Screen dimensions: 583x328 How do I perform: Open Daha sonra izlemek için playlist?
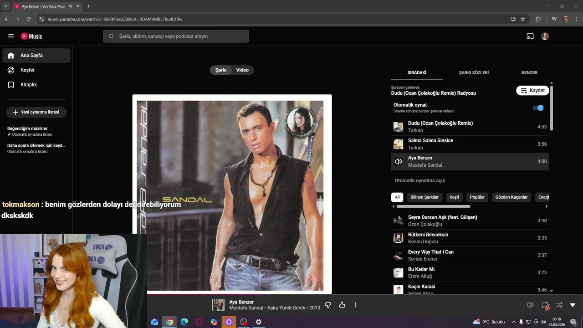(x=36, y=148)
